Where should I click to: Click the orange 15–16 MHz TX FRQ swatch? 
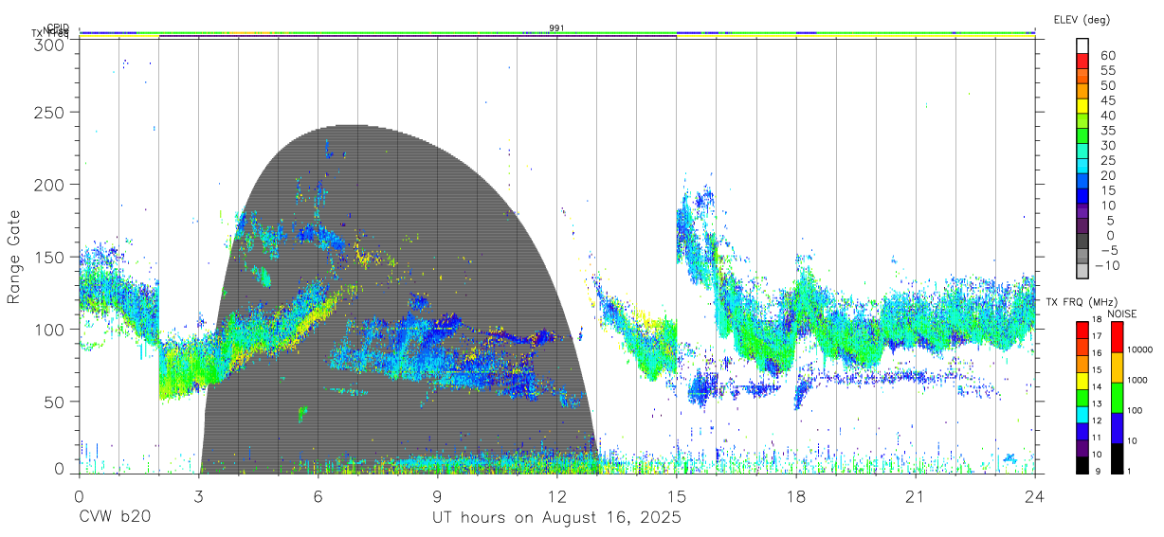click(x=1082, y=363)
